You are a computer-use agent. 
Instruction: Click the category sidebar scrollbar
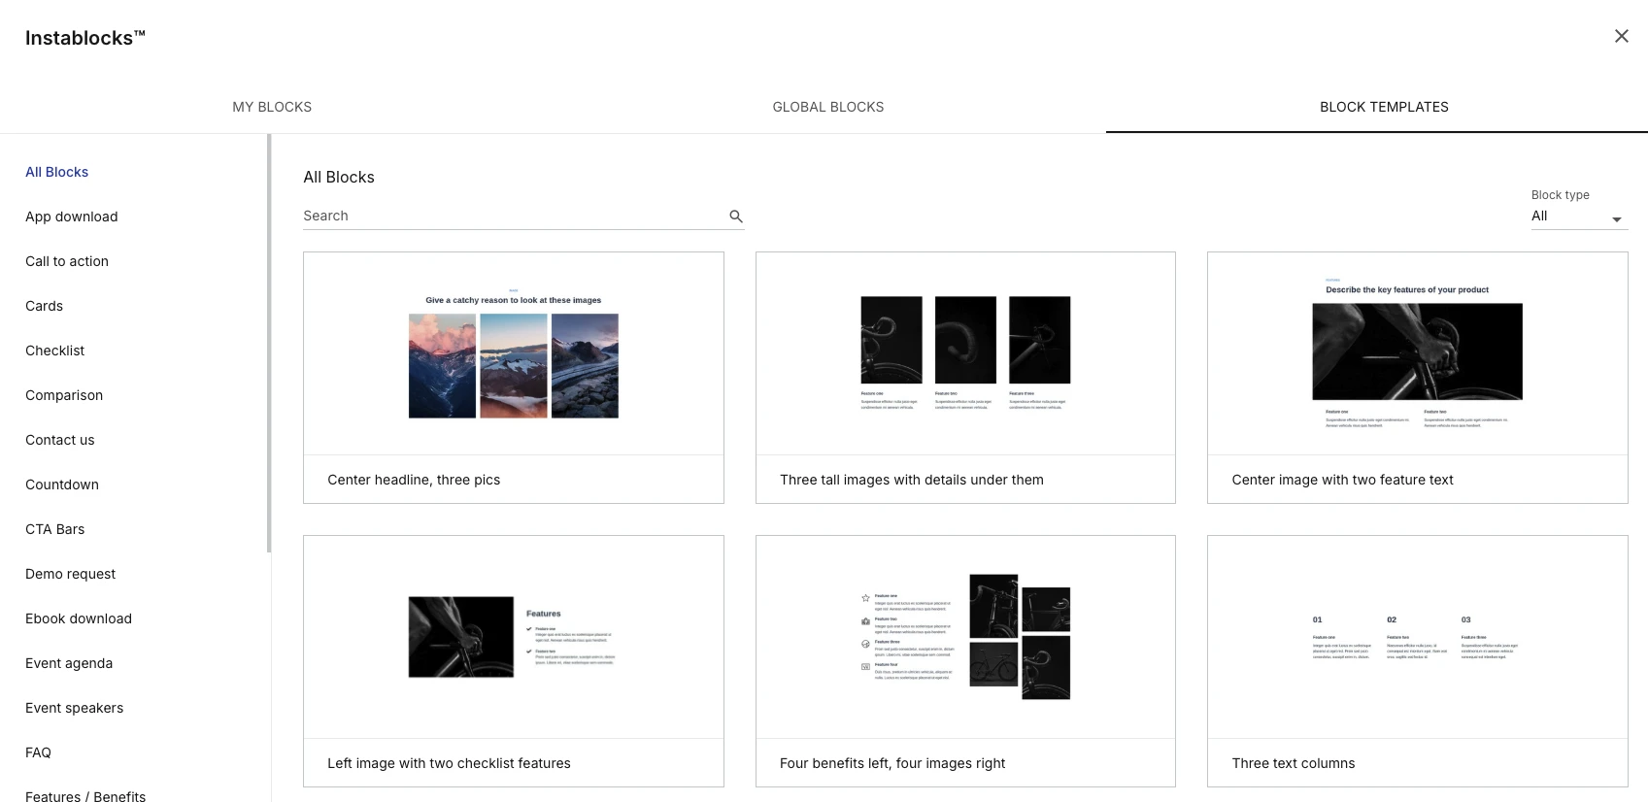pos(269,344)
